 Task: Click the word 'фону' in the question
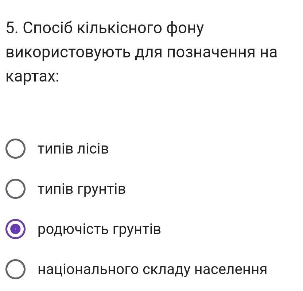click(x=185, y=29)
